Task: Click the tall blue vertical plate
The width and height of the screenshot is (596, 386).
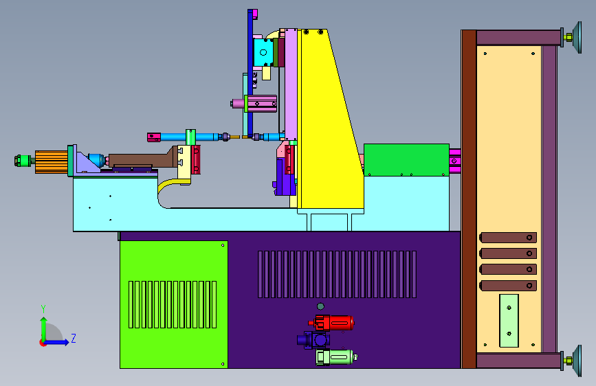Action: (250, 72)
